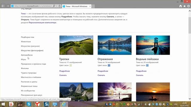Open Праздники и времена года category

coord(33,64)
